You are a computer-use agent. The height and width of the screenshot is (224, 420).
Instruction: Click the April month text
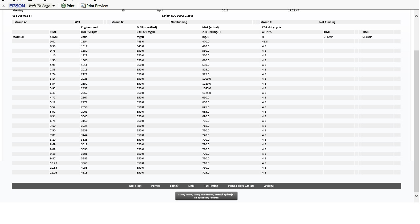(x=160, y=10)
